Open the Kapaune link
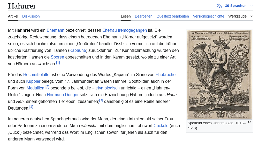 click(78, 50)
